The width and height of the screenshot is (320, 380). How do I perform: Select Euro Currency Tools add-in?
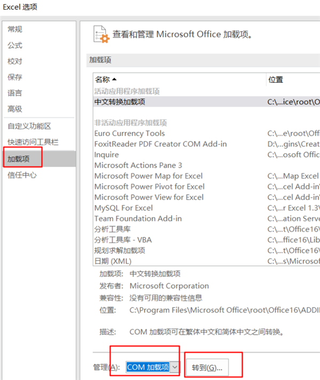coord(130,133)
